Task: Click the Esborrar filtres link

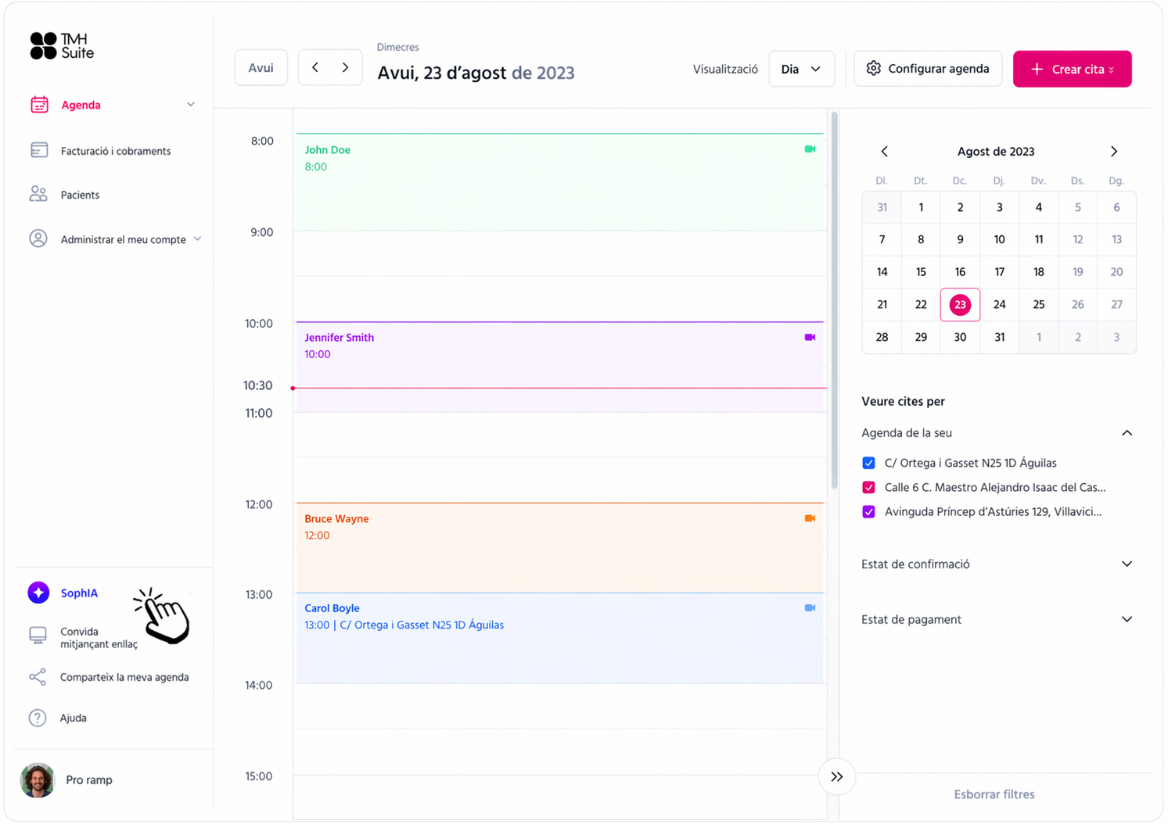Action: click(994, 794)
